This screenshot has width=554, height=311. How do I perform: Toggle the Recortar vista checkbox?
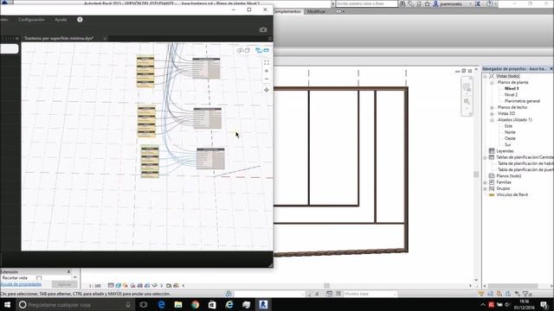tap(39, 278)
